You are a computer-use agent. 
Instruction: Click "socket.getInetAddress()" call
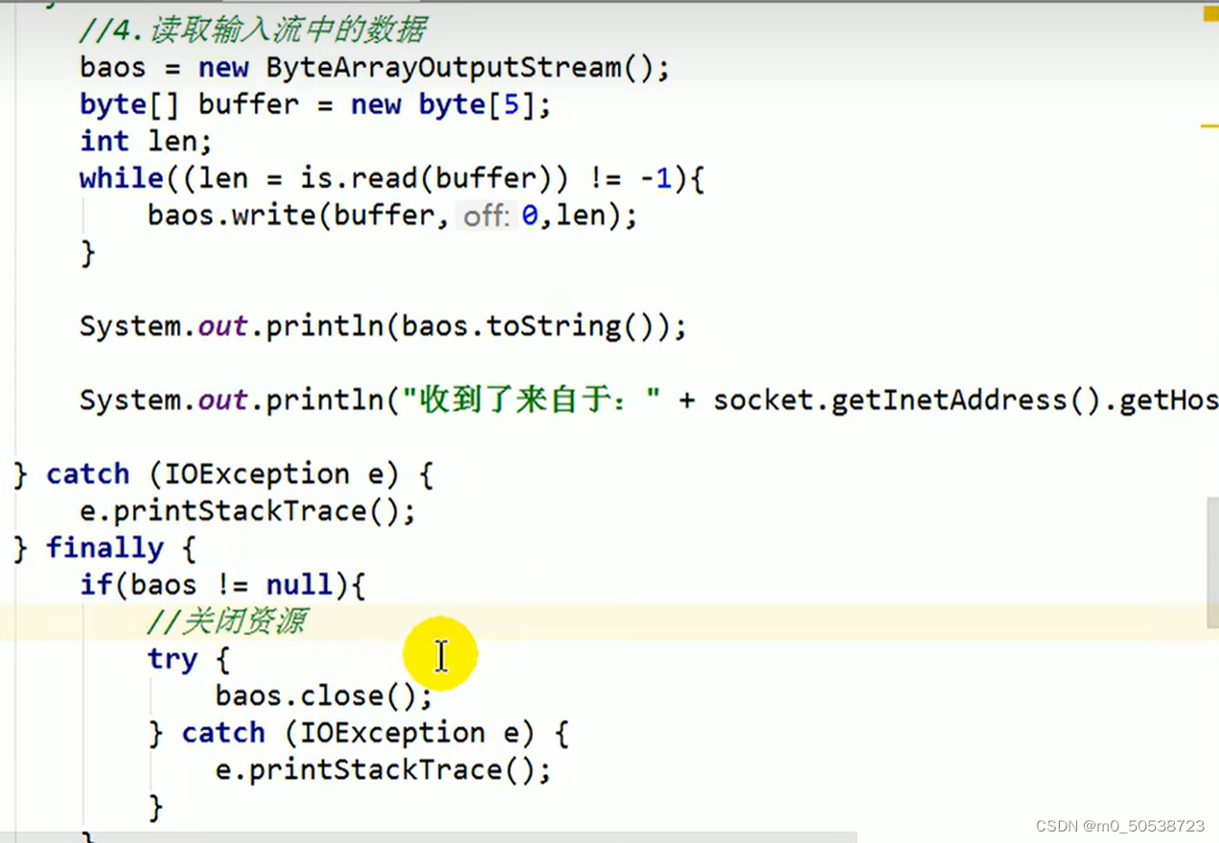(909, 399)
